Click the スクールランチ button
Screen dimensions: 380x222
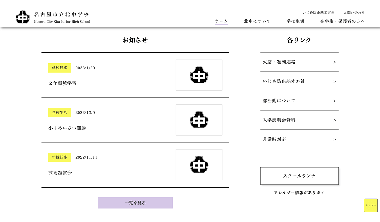click(299, 176)
